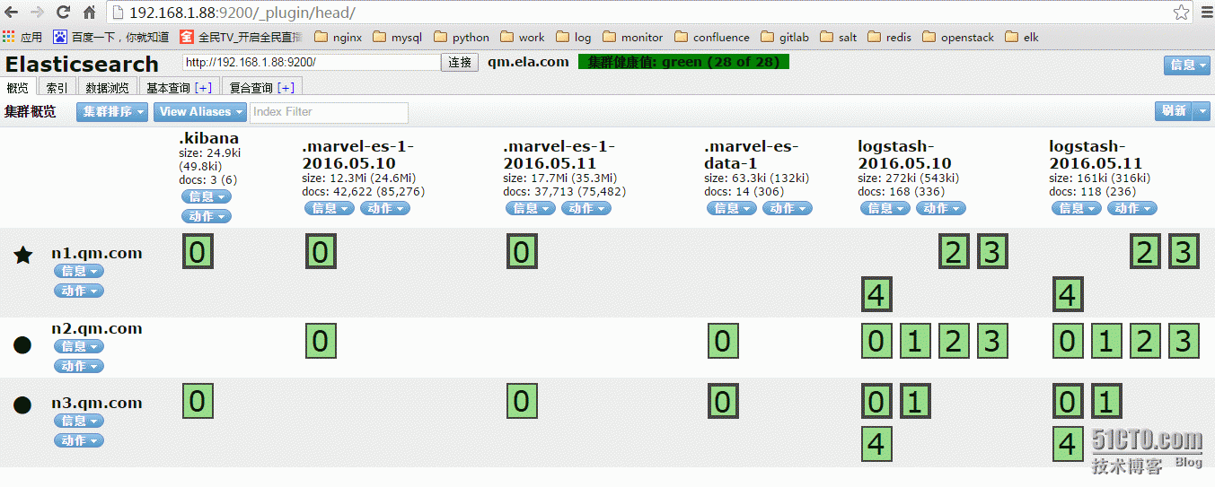Open logstash-2016.05.11 信息 dropdown
This screenshot has width=1215, height=487.
tap(1076, 208)
